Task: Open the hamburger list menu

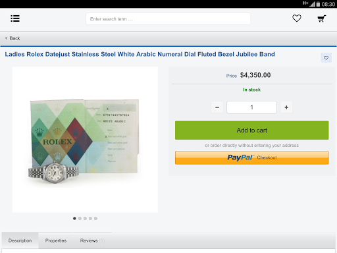Action: 15,18
